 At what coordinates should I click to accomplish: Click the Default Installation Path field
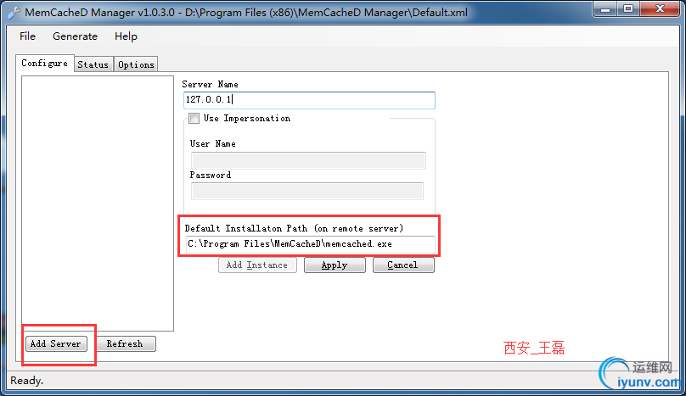(310, 244)
